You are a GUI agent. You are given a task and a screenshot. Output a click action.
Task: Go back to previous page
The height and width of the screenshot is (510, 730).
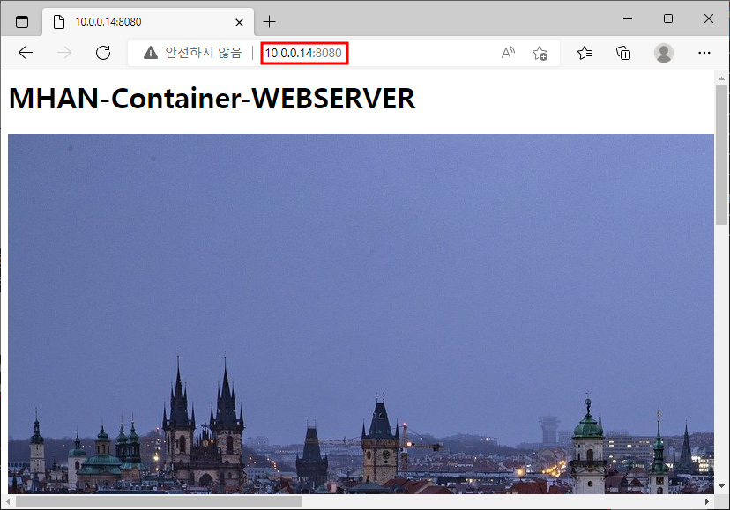click(26, 53)
